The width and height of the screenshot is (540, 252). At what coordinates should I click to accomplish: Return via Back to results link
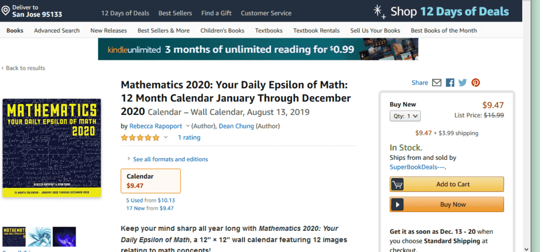click(x=25, y=68)
